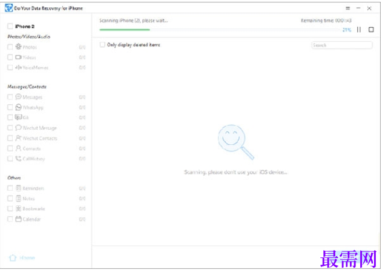Select the WhatsApp category label
Image resolution: width=388 pixels, height=278 pixels.
point(33,107)
